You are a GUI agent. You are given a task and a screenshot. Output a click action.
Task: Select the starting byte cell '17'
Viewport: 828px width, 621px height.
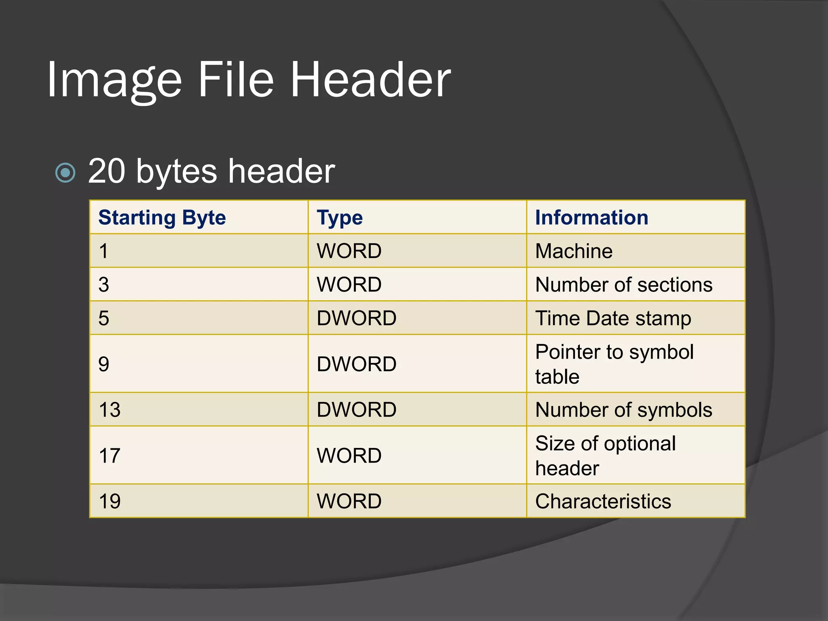199,455
